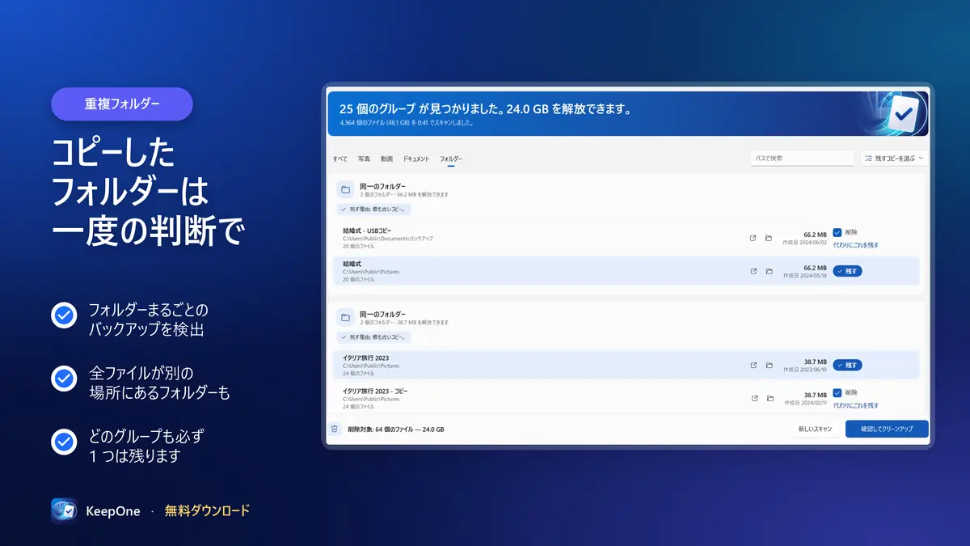Viewport: 970px width, 546px height.
Task: Click the 20 個のファイル count under 結婚式 - USBコピー
Action: click(x=358, y=246)
